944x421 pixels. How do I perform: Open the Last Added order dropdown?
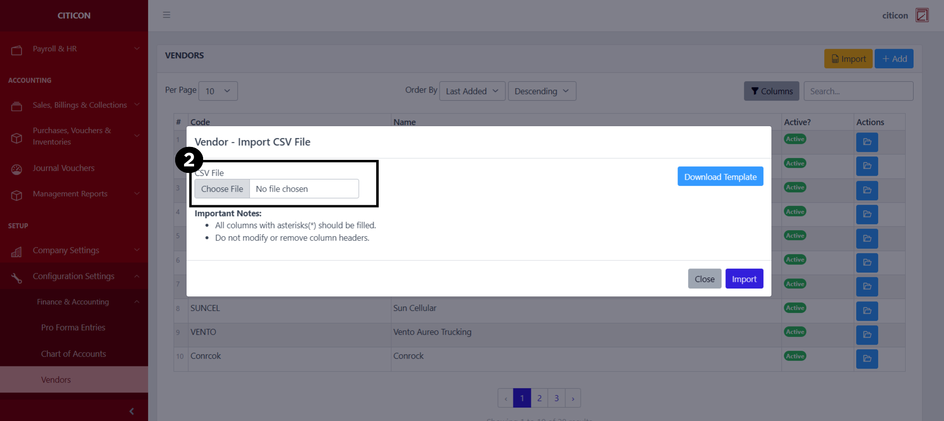(x=472, y=91)
